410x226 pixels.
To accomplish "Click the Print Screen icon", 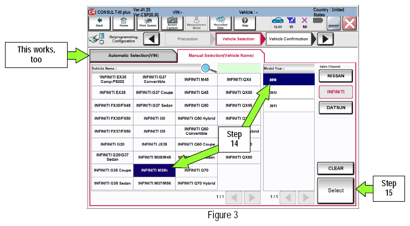I will [x=148, y=23].
